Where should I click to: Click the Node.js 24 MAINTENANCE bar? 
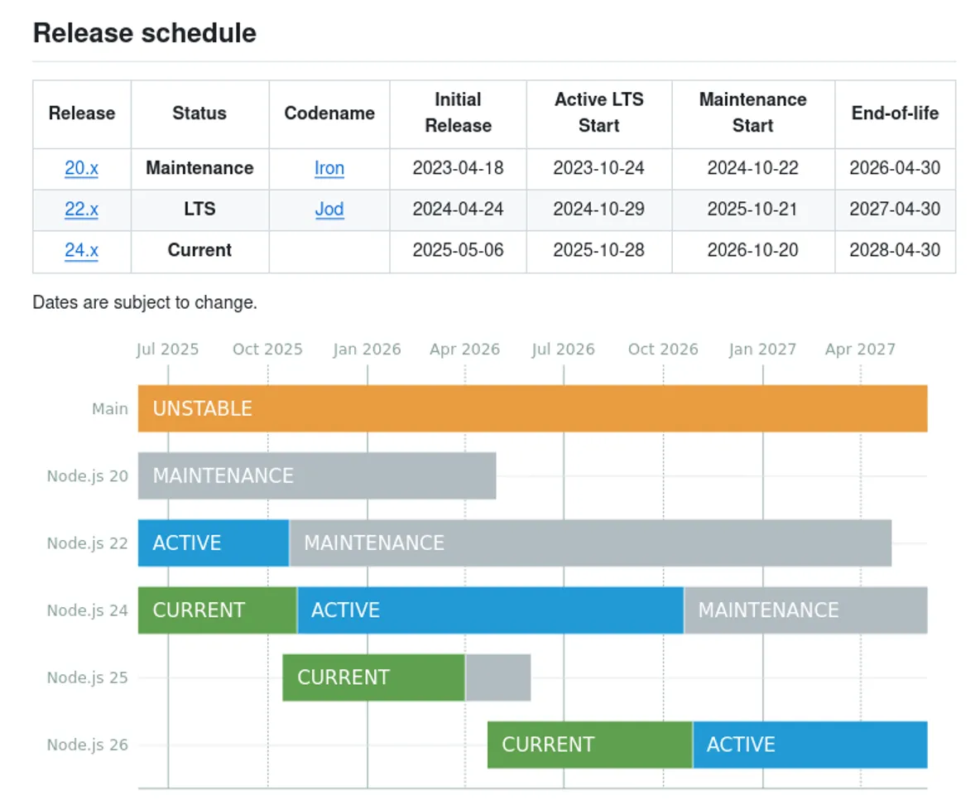(805, 610)
